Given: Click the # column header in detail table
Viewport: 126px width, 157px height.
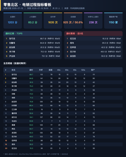Looking at the screenshot, I should [6, 70].
